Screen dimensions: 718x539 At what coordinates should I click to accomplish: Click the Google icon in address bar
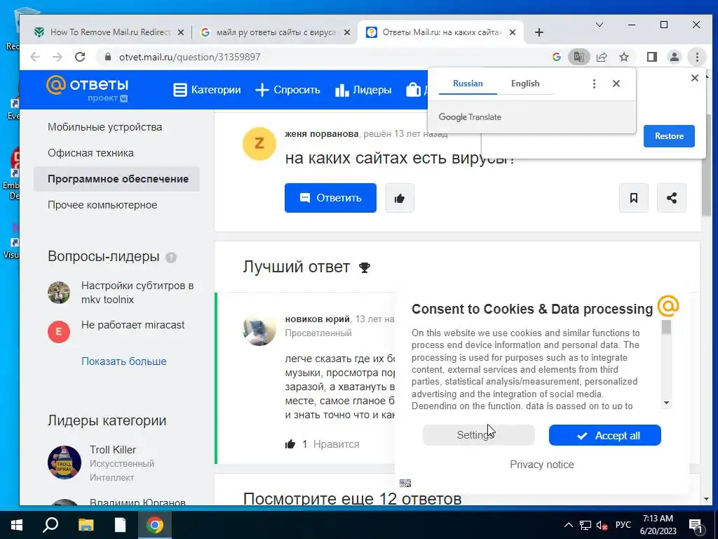tap(556, 57)
